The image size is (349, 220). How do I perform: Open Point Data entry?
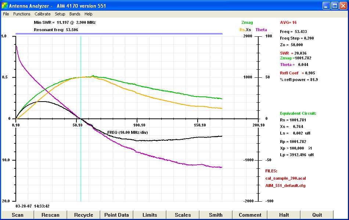pyautogui.click(x=116, y=215)
